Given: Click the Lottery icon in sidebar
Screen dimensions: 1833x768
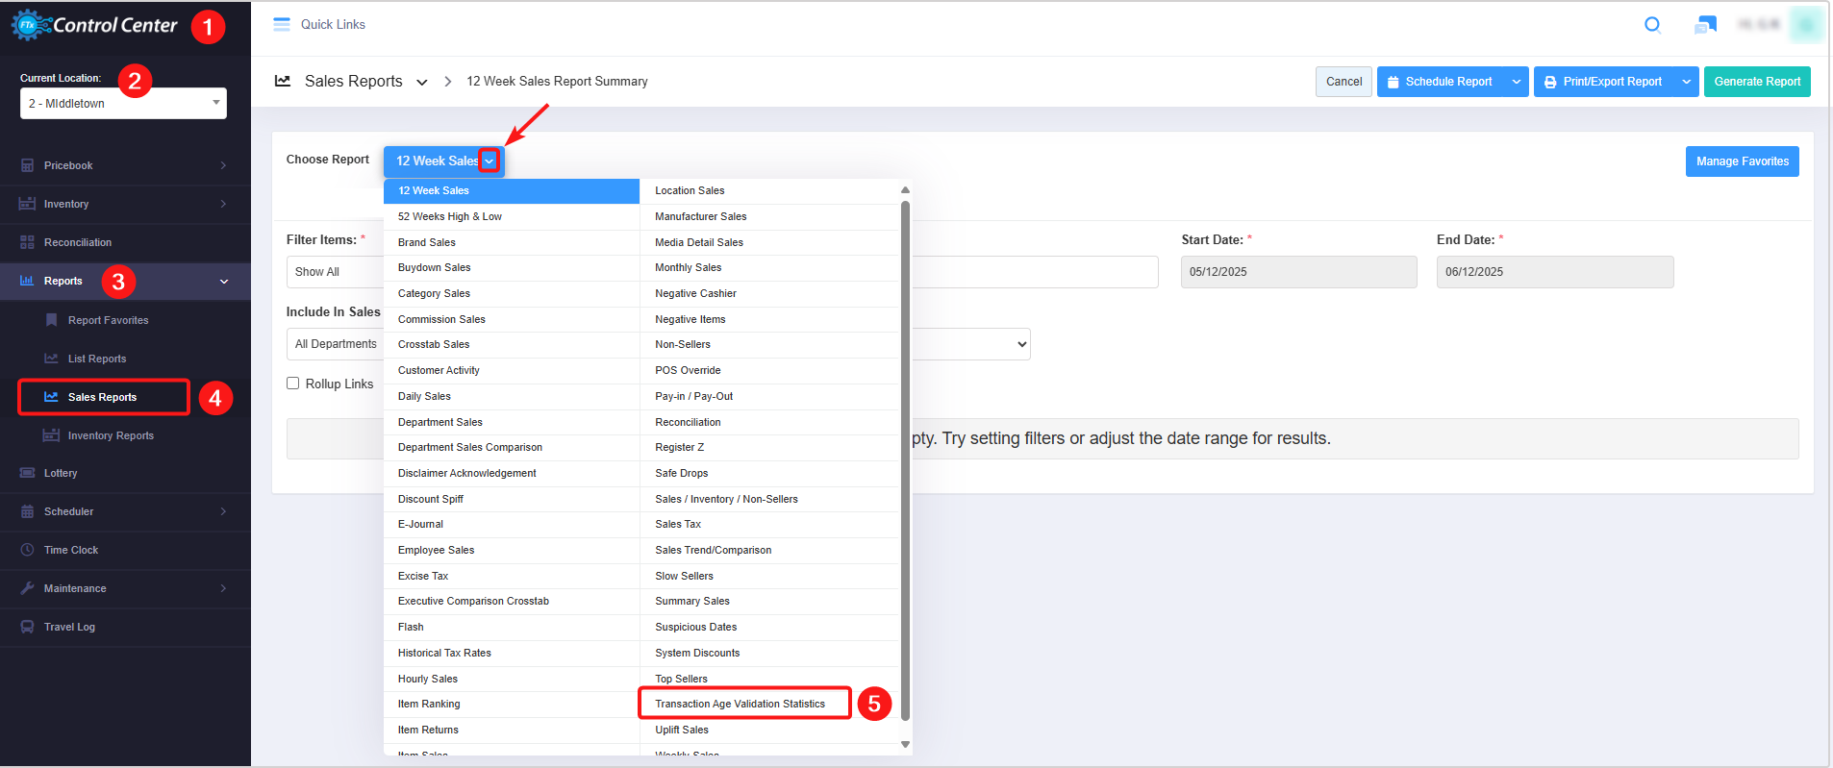Looking at the screenshot, I should 27,473.
